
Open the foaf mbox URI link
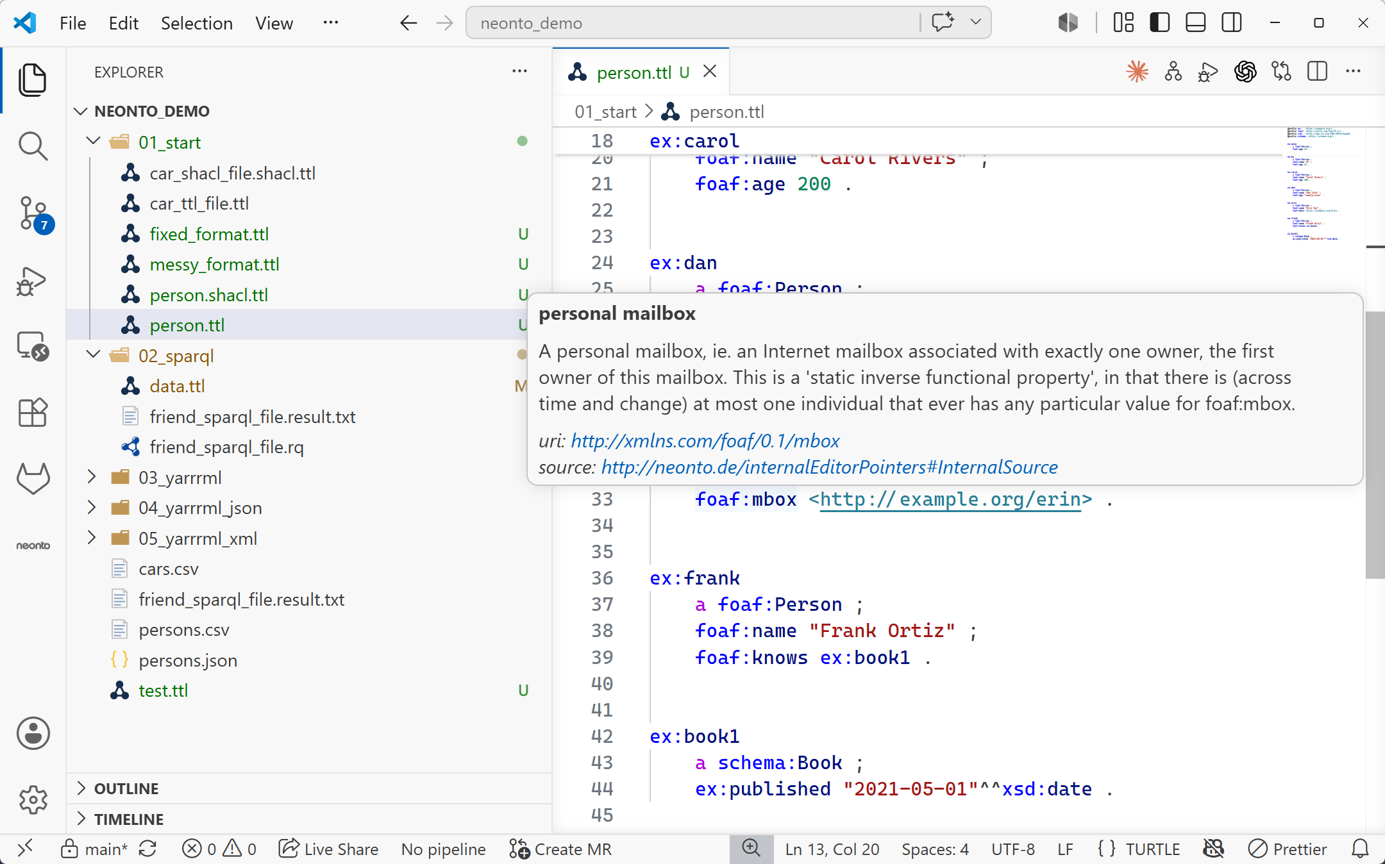point(705,441)
